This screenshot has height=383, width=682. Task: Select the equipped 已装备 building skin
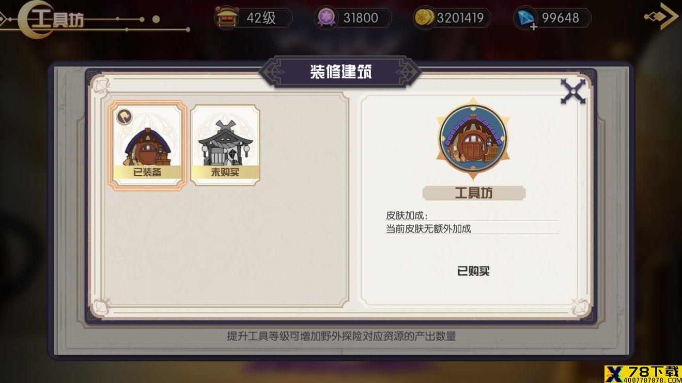148,145
